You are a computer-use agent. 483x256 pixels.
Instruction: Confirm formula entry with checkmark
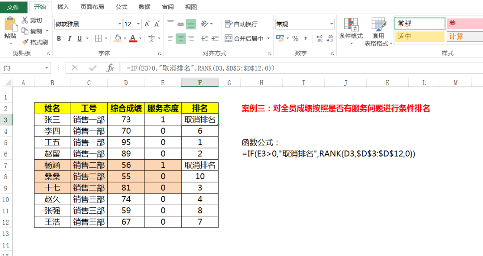pyautogui.click(x=93, y=68)
